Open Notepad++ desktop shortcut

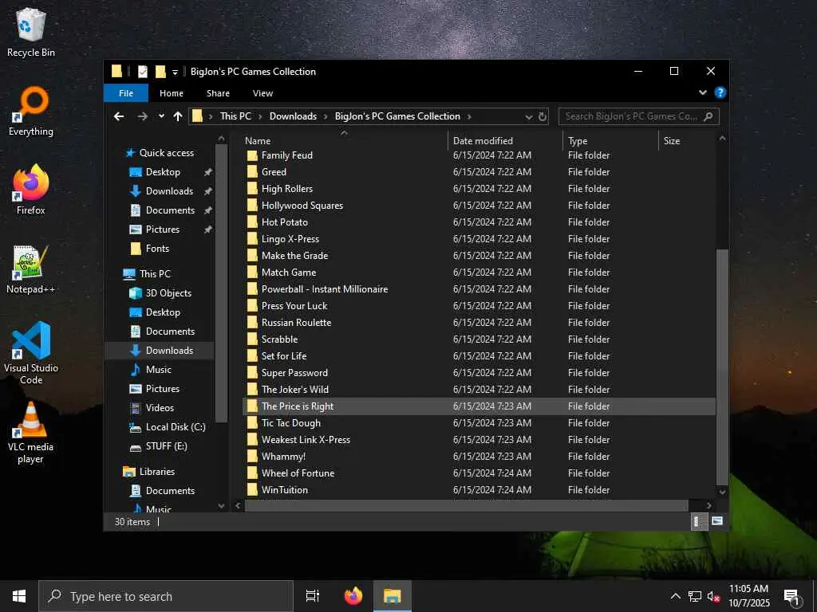click(x=31, y=269)
